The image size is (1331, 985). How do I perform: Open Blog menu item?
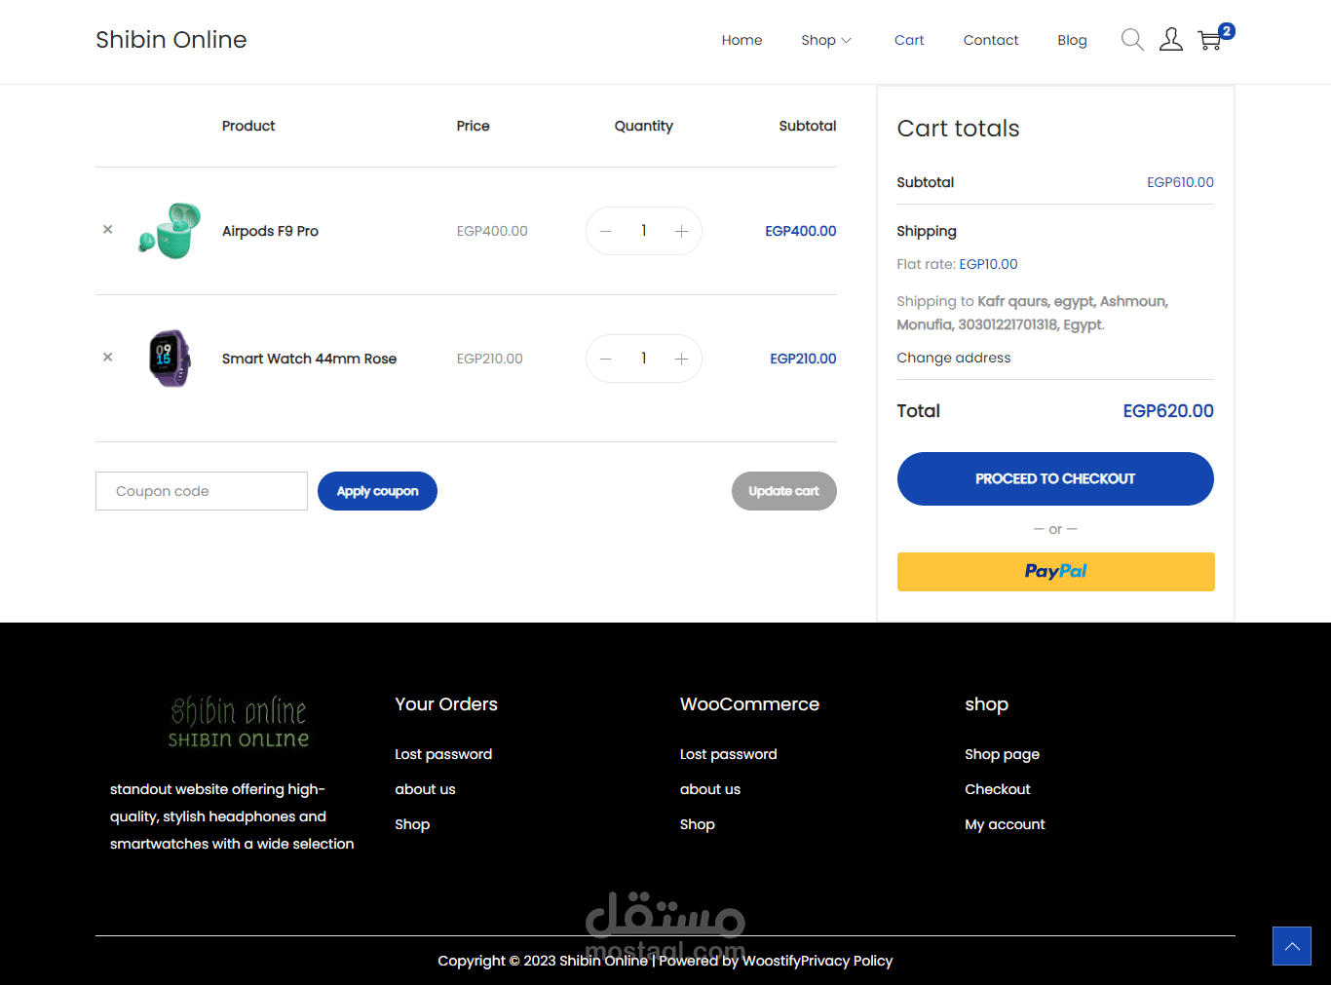(1072, 40)
